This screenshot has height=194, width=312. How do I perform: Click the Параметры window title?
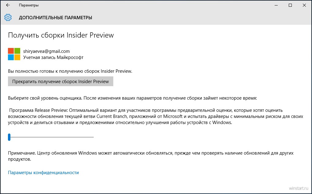(x=29, y=5)
